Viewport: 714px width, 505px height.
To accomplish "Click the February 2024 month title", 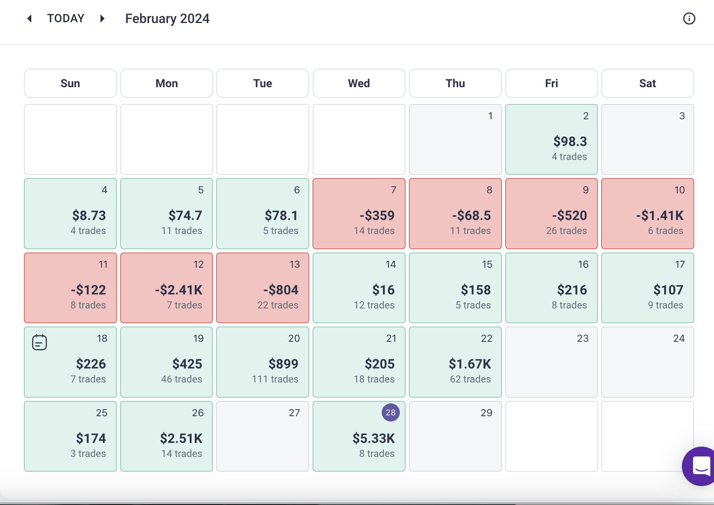I will [x=167, y=19].
